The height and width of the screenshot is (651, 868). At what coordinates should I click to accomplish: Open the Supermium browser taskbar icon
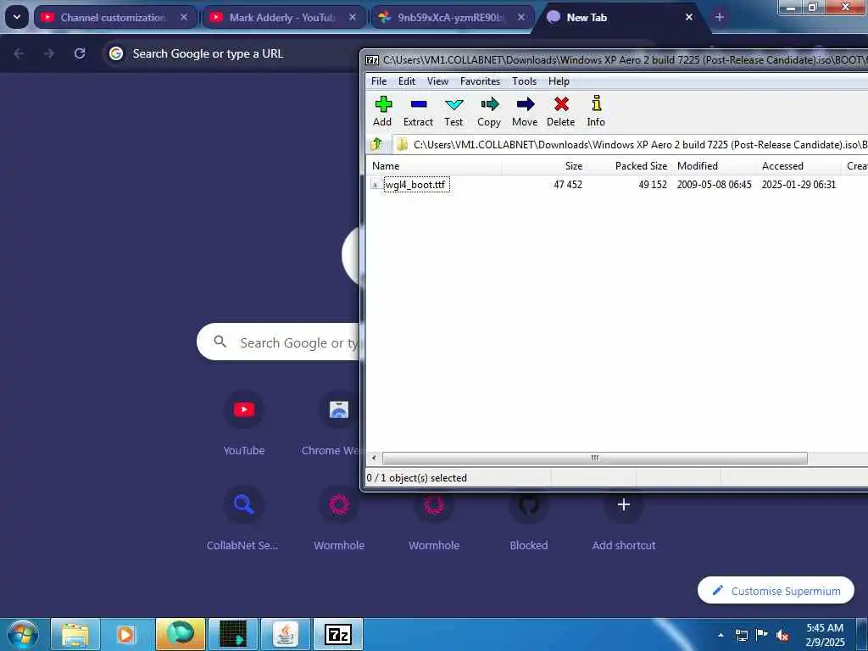(180, 634)
